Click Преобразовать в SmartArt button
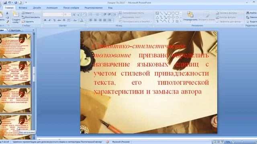The image size is (257, 144). [x=135, y=21]
